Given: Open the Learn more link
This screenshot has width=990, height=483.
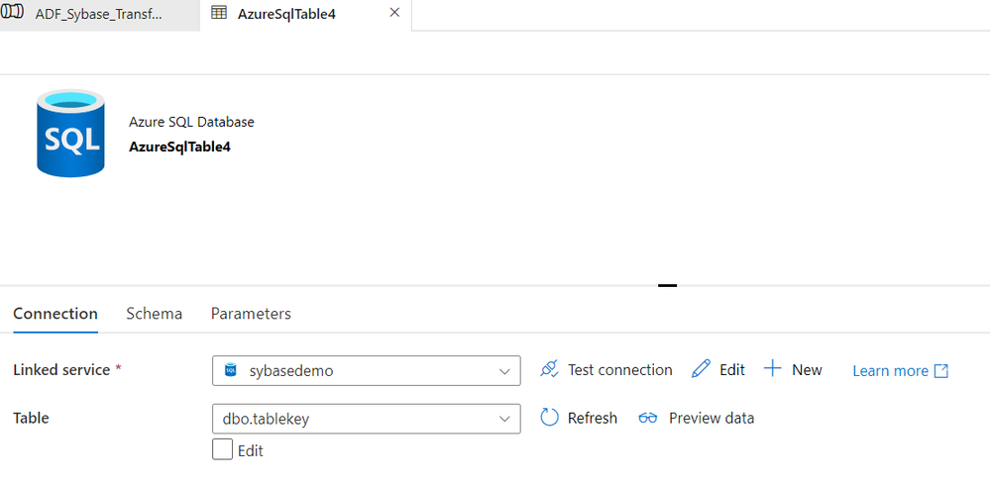Looking at the screenshot, I should pos(890,370).
